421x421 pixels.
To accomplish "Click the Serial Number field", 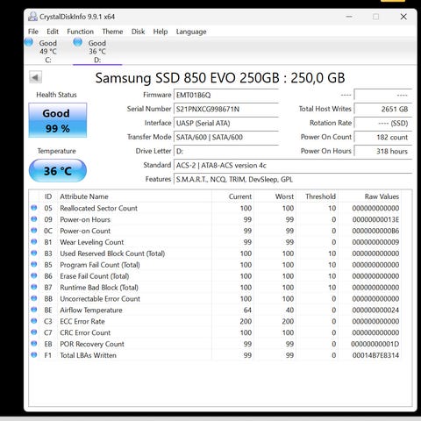I will [226, 109].
